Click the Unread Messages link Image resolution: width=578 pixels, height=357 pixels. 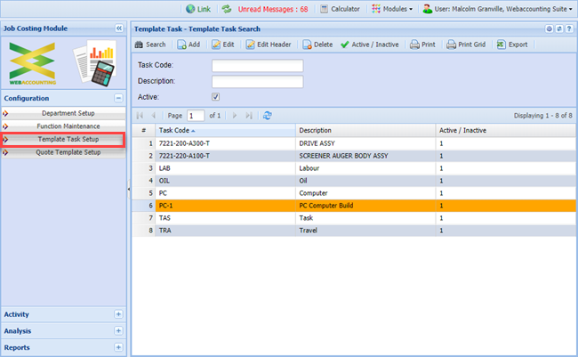pyautogui.click(x=273, y=8)
